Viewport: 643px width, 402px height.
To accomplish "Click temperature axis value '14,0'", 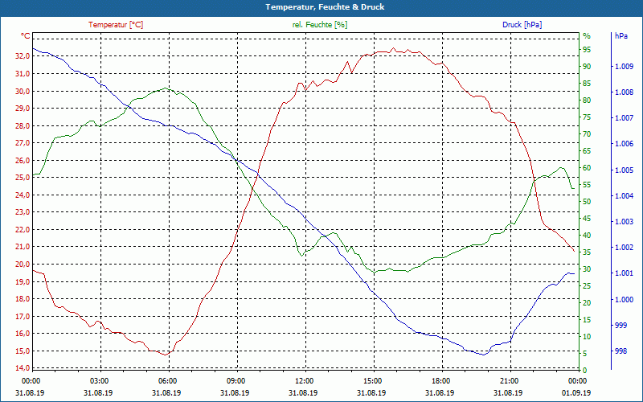I will pyautogui.click(x=23, y=368).
